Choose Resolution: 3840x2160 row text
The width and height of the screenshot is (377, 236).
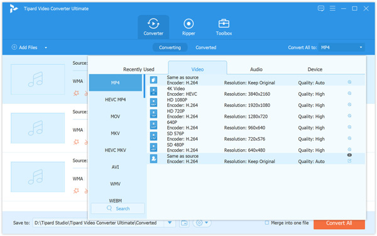pyautogui.click(x=247, y=94)
